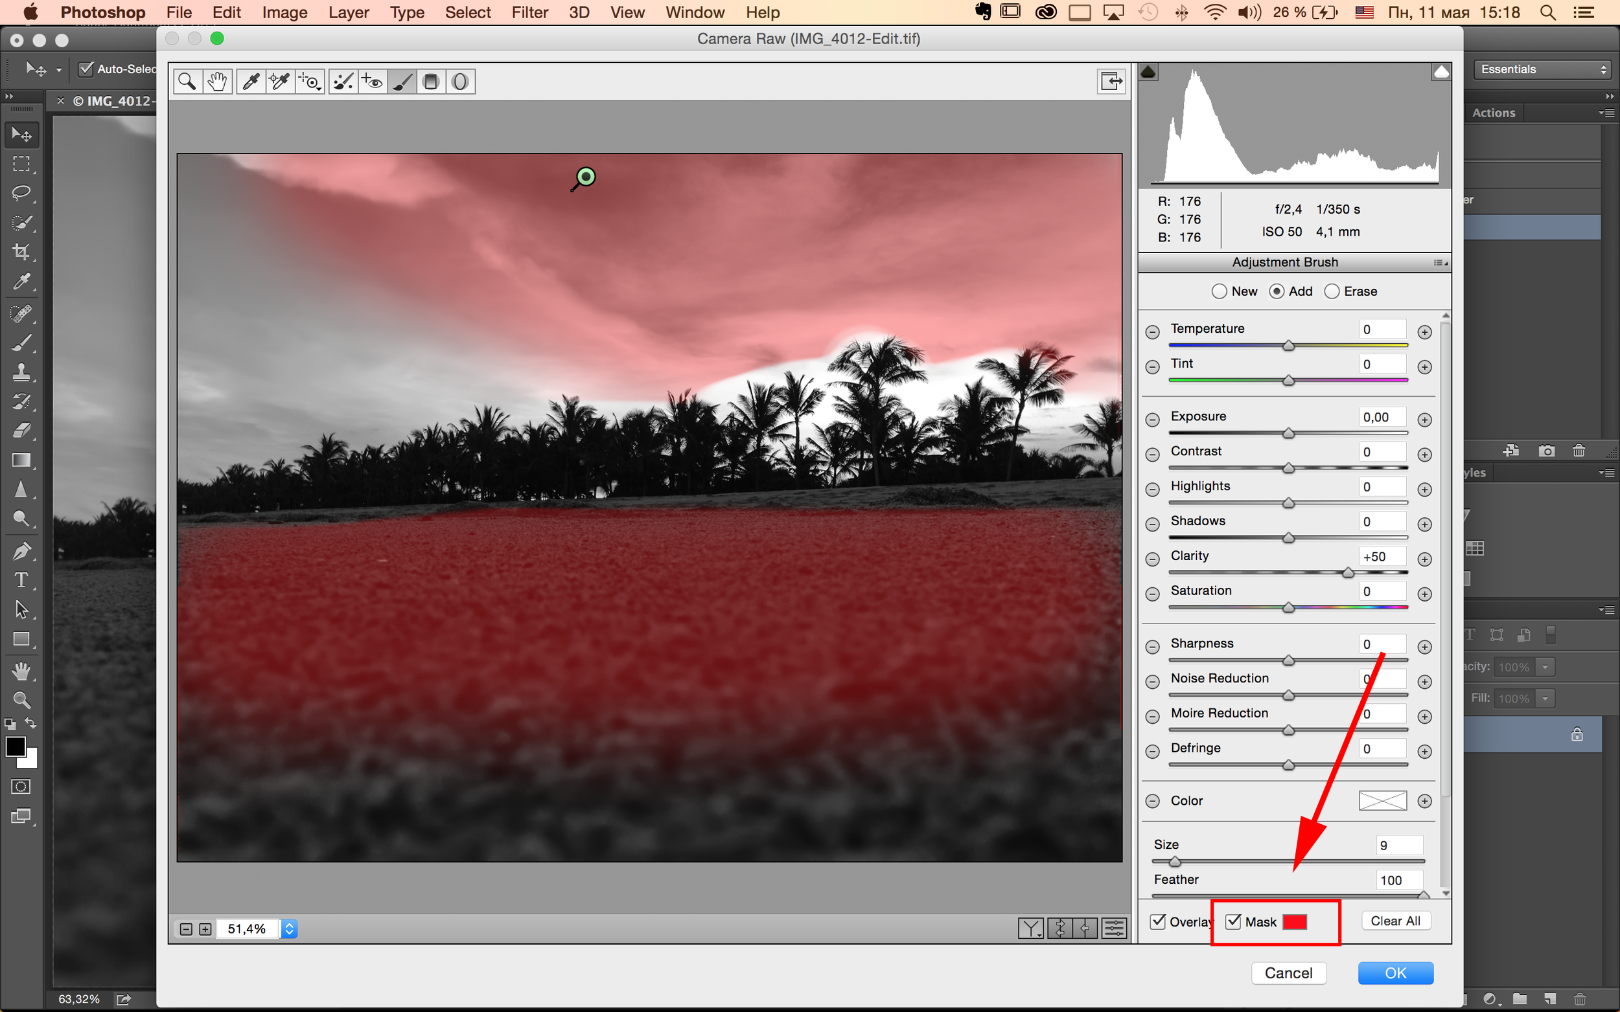1620x1012 pixels.
Task: Select the Red Eye Removal tool
Action: coord(373,82)
